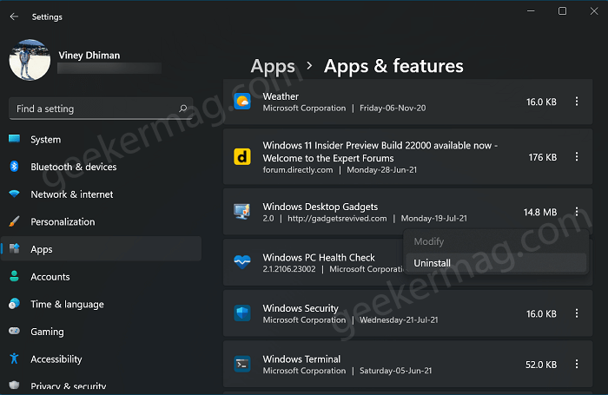Select the Weather app name
Viewport: 608px width, 395px height.
281,96
